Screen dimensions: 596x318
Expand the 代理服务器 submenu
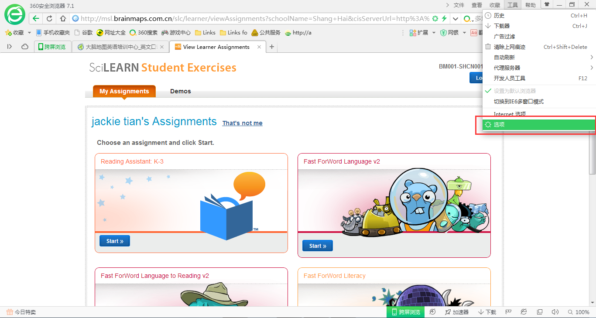(x=539, y=68)
